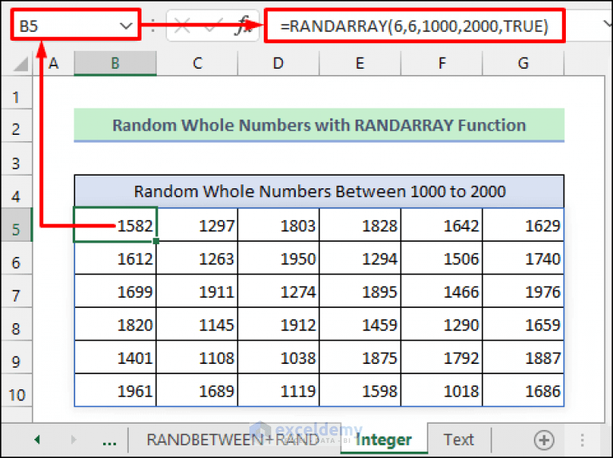The height and width of the screenshot is (458, 613).
Task: Select cell containing 1699
Action: pos(115,291)
